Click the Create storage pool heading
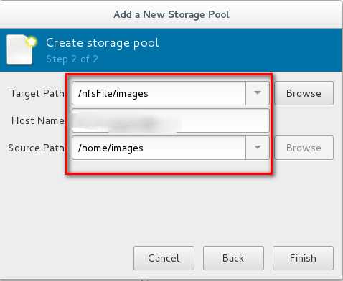The image size is (343, 281). click(x=103, y=43)
